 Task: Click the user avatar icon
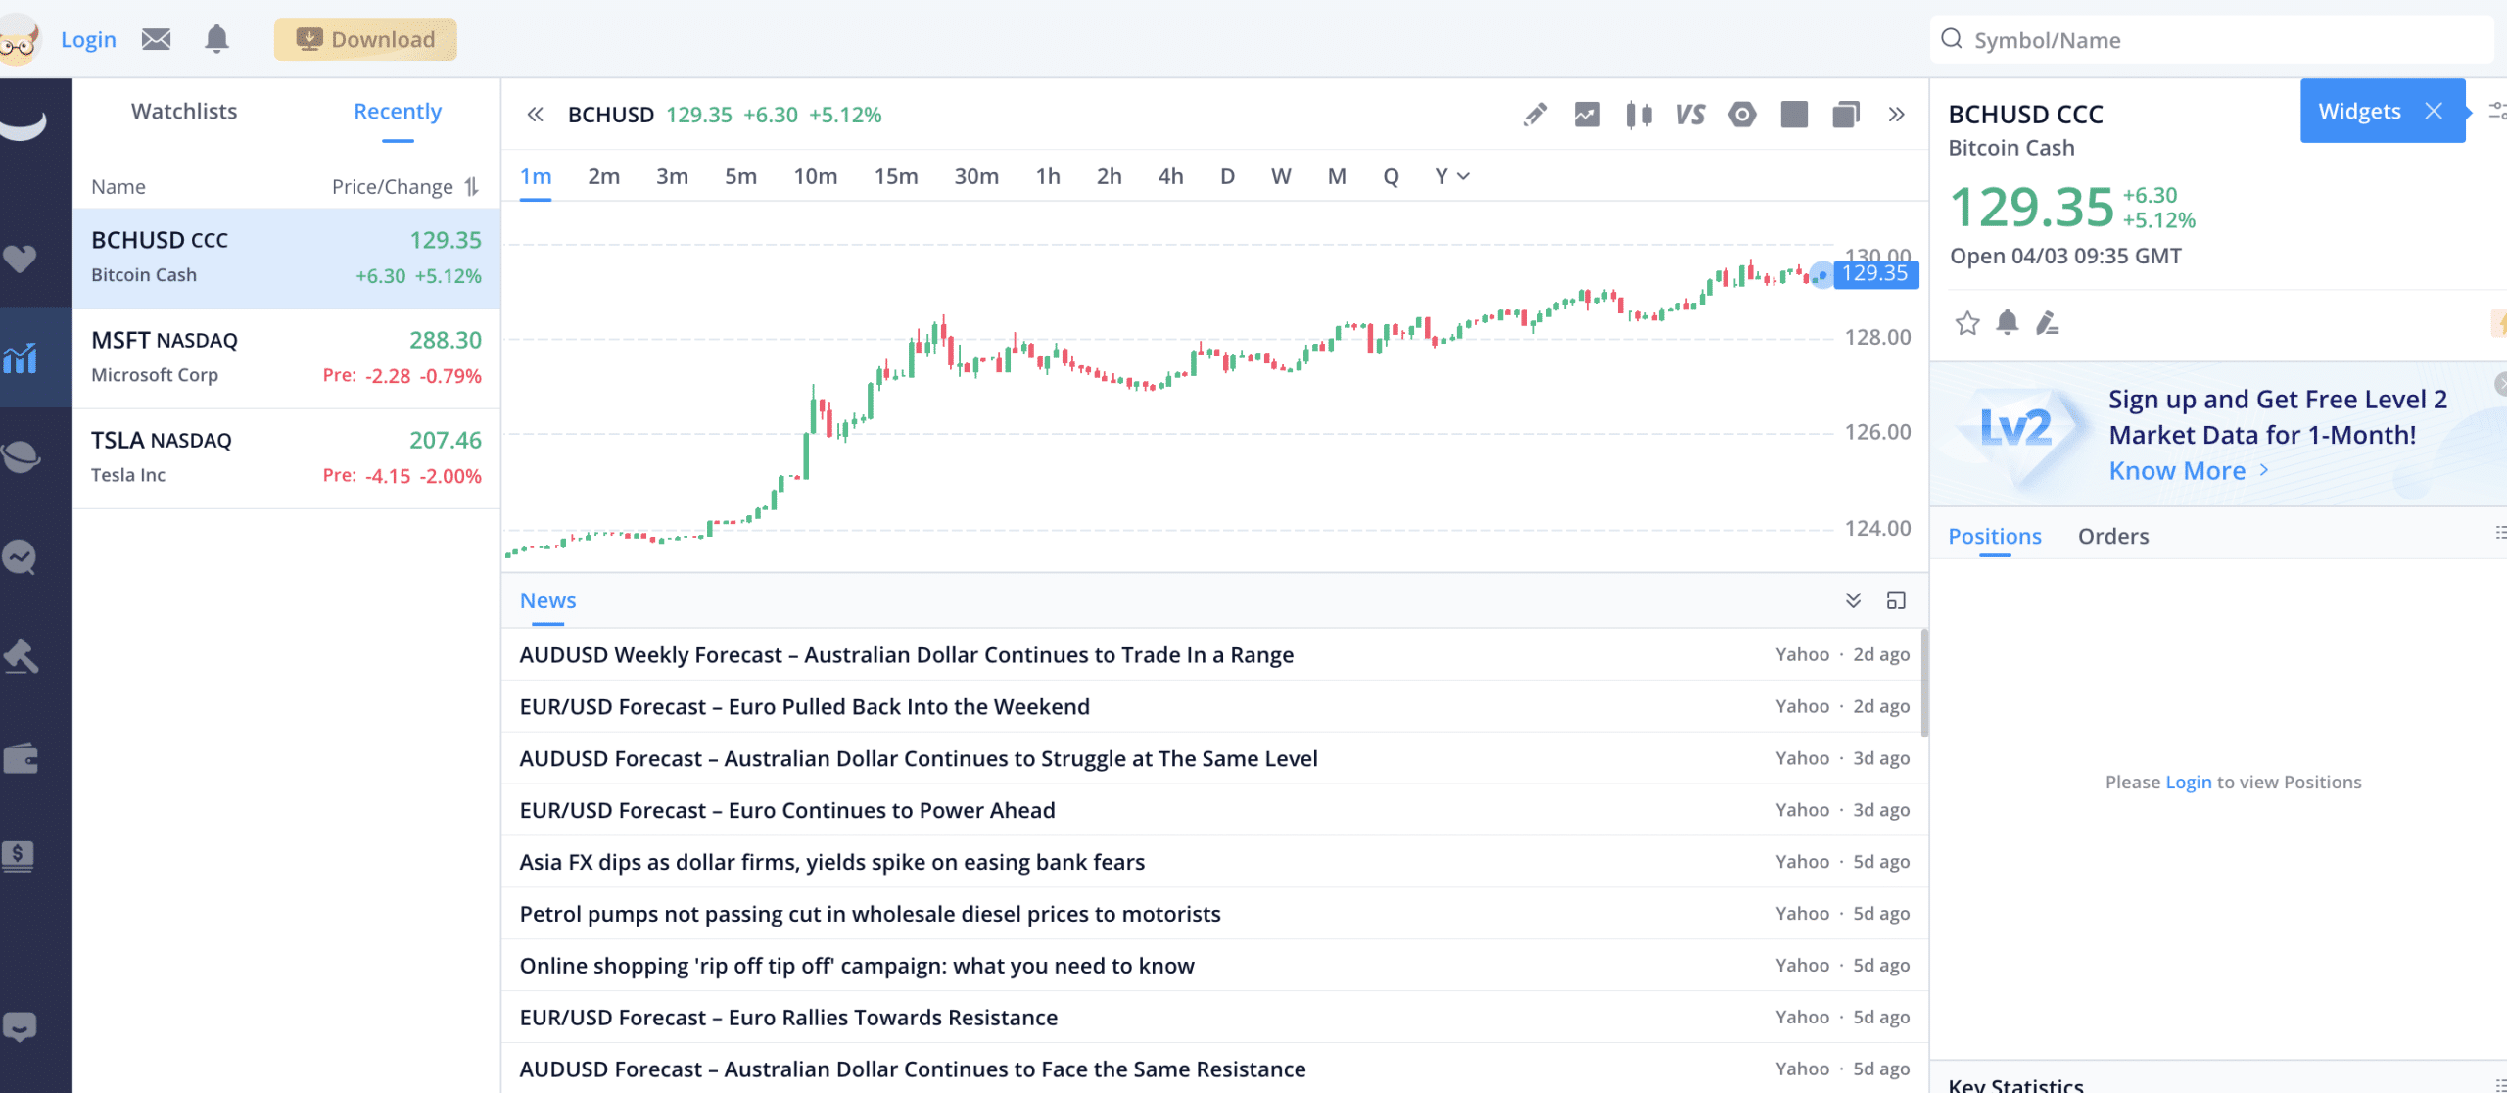(20, 39)
